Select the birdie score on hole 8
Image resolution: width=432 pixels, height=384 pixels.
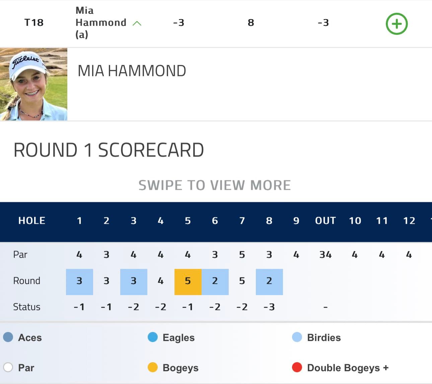click(x=269, y=282)
